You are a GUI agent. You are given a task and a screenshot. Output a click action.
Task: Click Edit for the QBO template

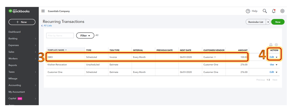[272, 57]
